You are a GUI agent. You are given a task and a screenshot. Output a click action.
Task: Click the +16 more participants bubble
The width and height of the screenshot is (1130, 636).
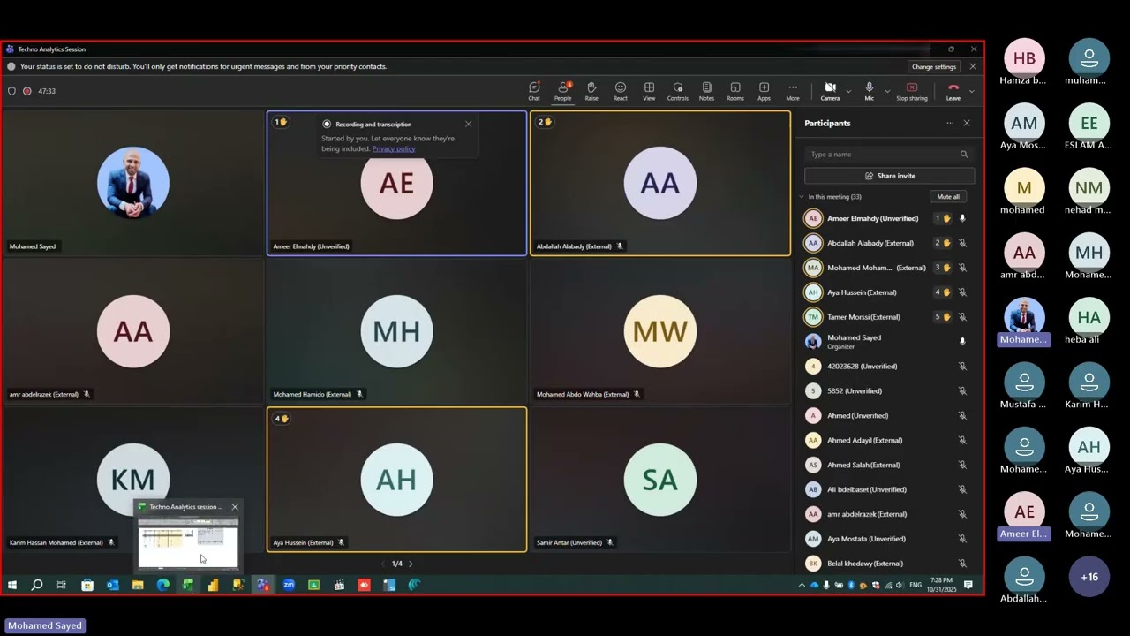point(1089,577)
